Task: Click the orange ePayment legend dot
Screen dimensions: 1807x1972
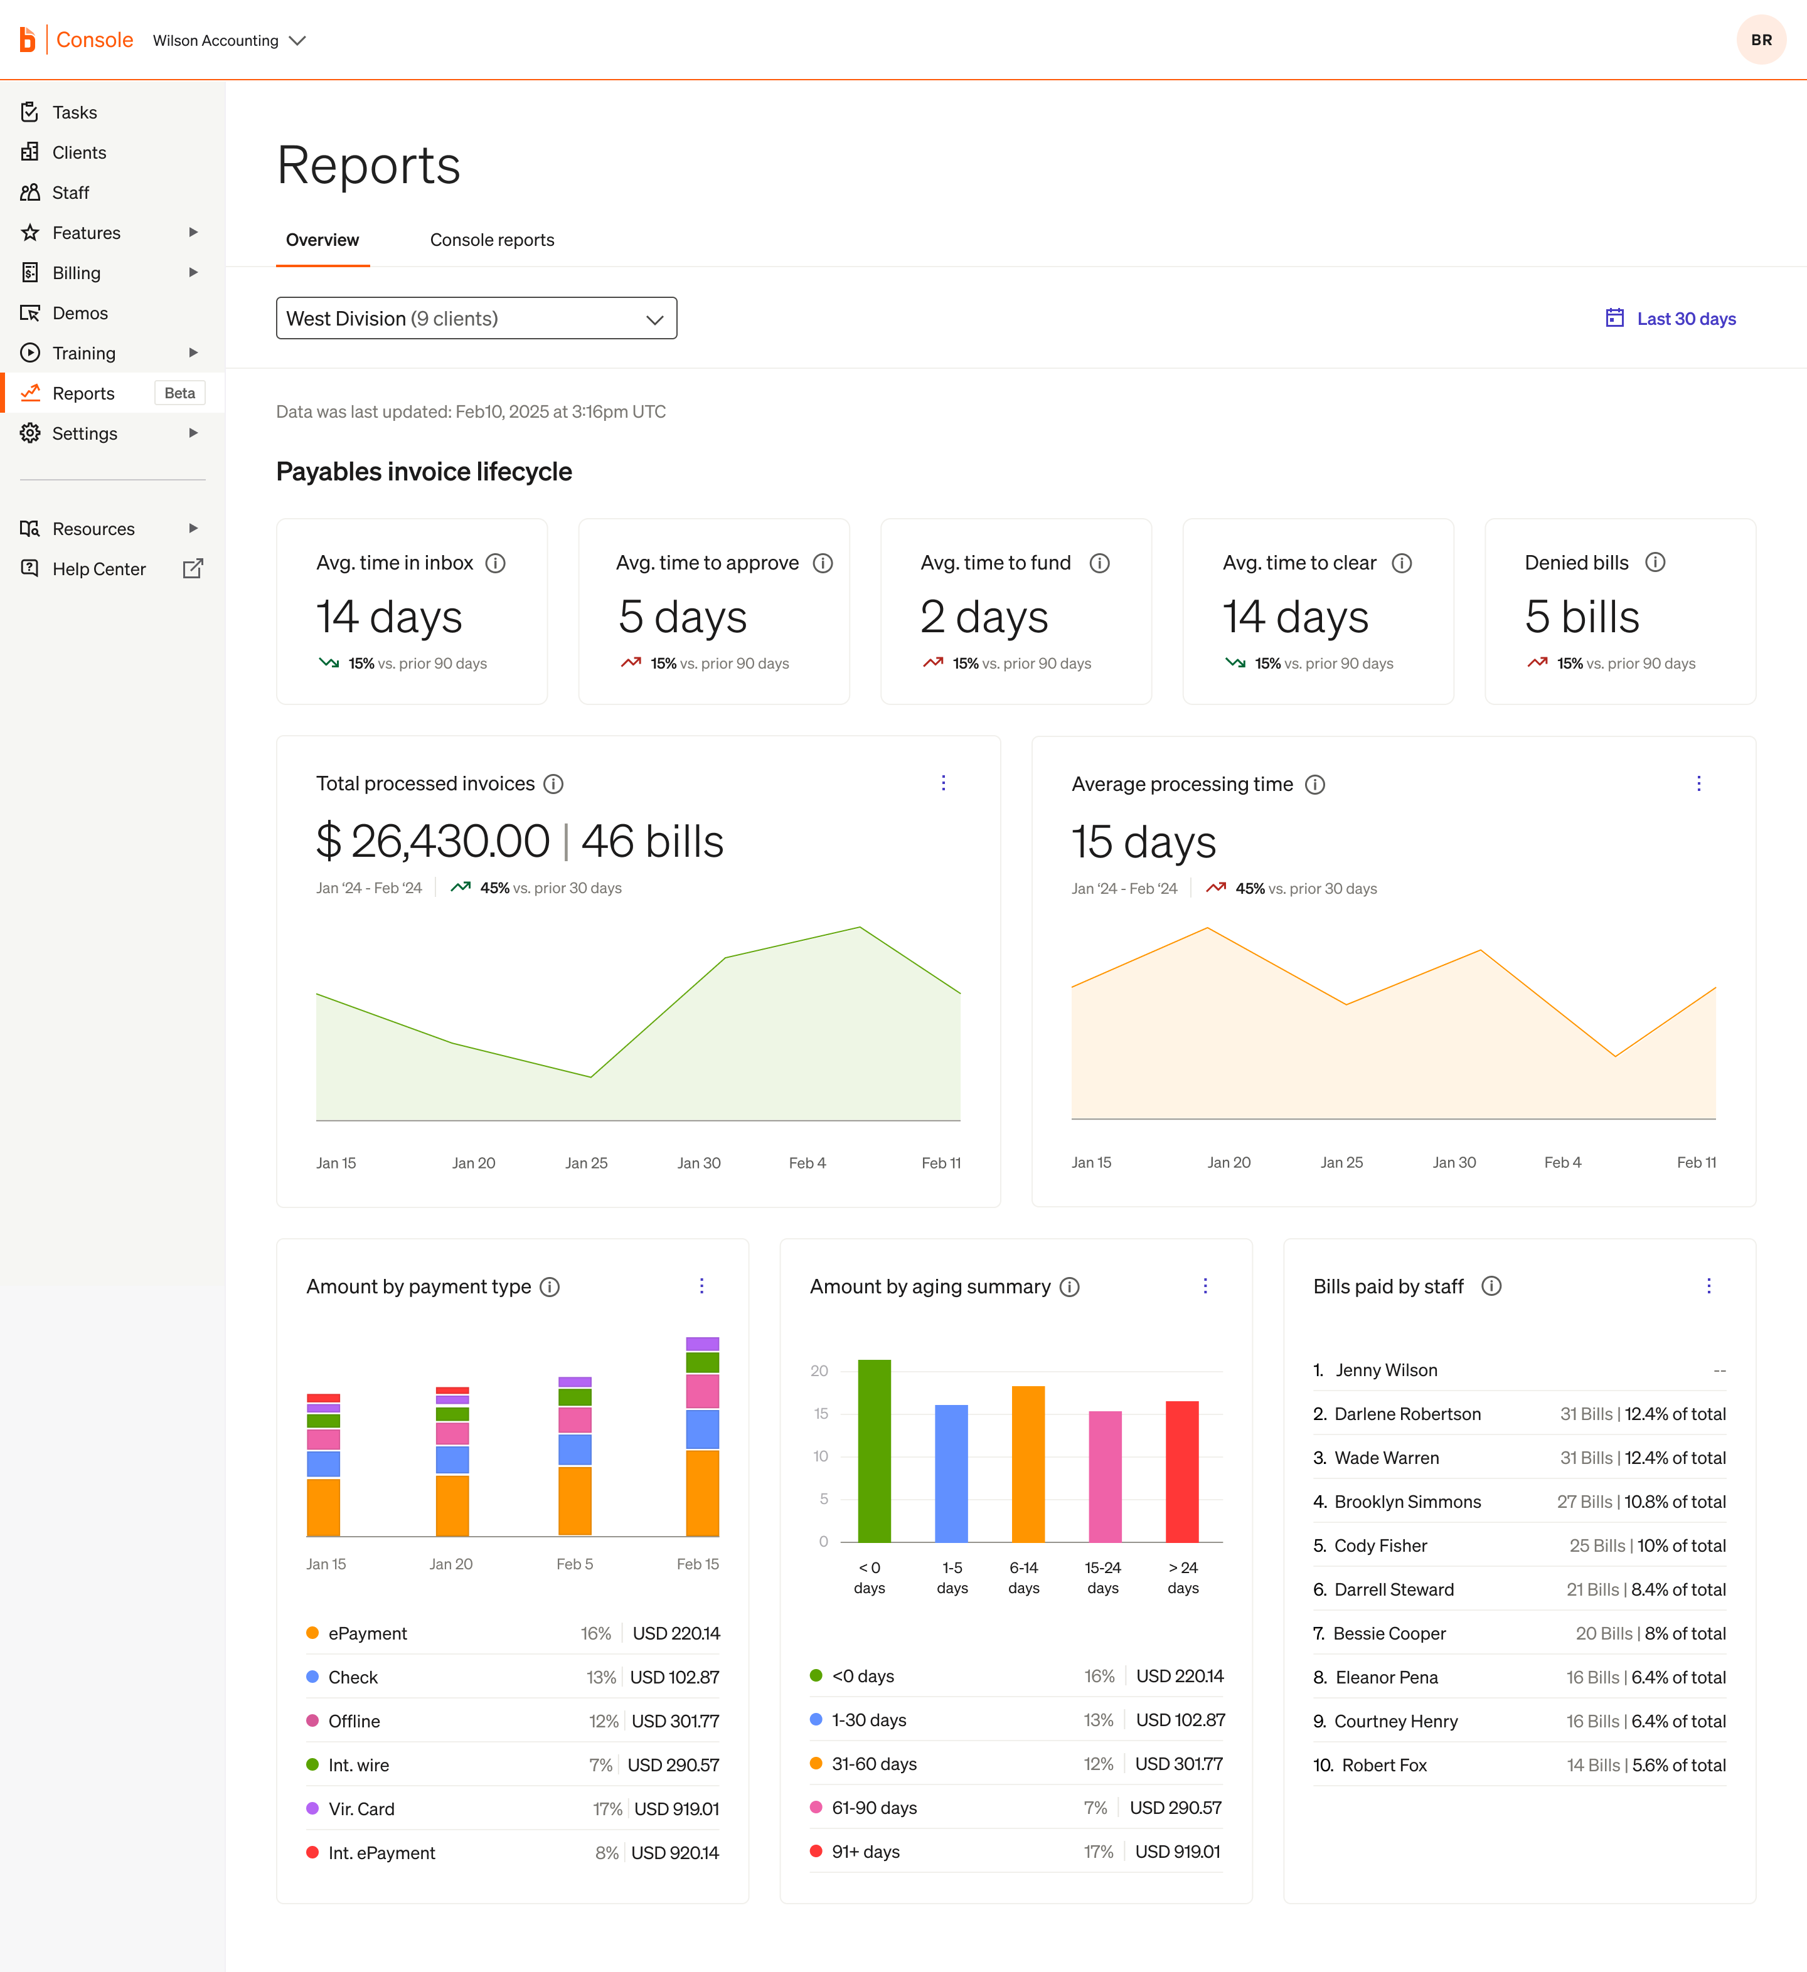Action: tap(313, 1633)
